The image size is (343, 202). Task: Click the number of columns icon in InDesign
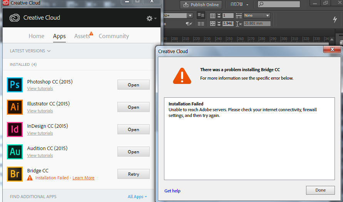(x=212, y=15)
